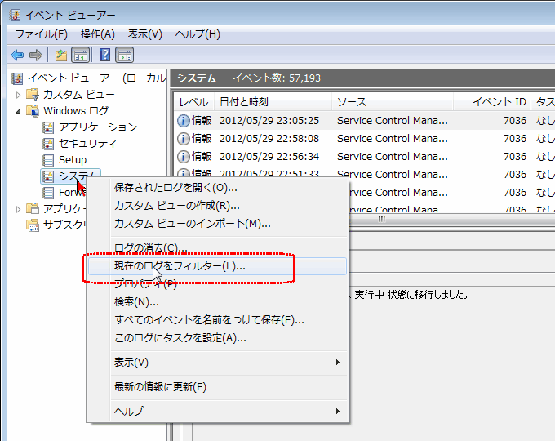Select the event row dated 2012/05/29 23:05:25
The image size is (555, 441).
(269, 120)
